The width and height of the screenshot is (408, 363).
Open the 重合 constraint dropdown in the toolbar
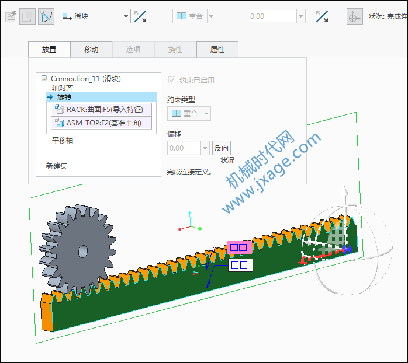click(x=211, y=16)
